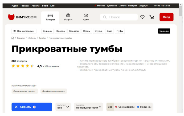Click the home icon in breadcrumbs
Screen dimensions: 184x116
[13, 38]
